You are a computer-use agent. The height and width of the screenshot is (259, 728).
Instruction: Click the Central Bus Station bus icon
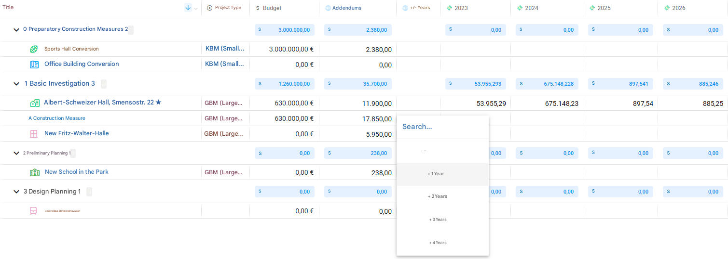tap(33, 211)
